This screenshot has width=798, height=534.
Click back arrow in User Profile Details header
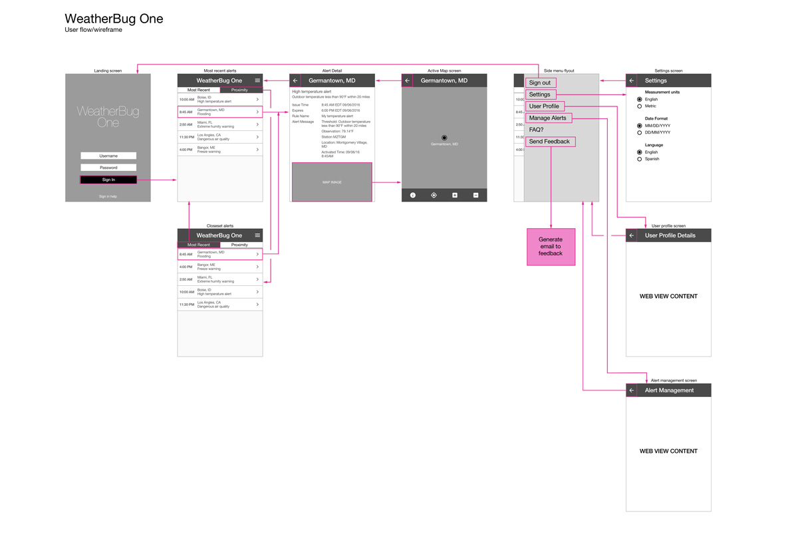coord(632,235)
